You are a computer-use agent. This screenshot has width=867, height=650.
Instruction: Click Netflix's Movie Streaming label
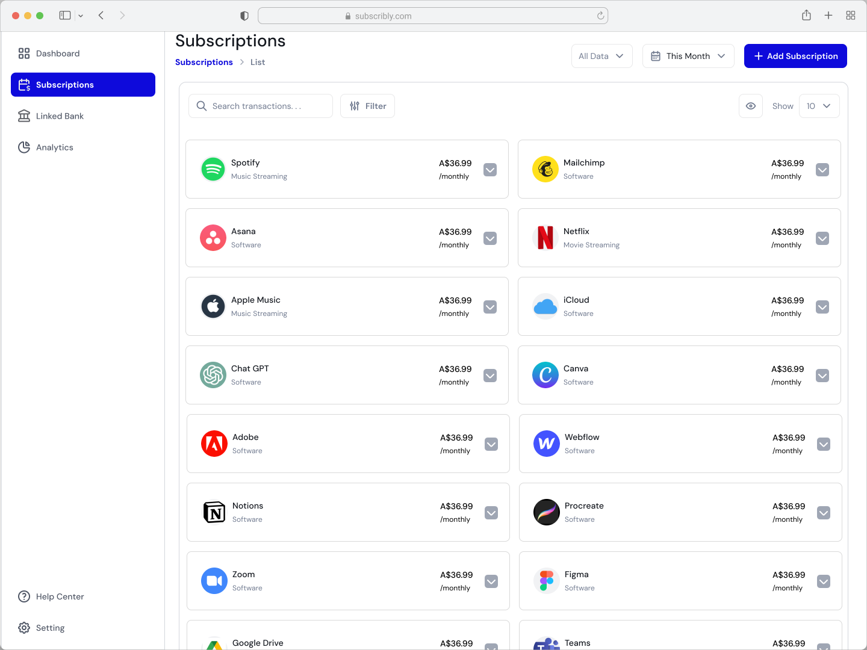click(x=591, y=245)
